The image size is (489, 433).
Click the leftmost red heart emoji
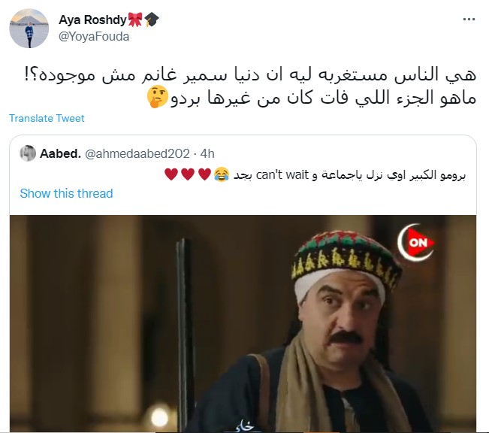pos(171,174)
